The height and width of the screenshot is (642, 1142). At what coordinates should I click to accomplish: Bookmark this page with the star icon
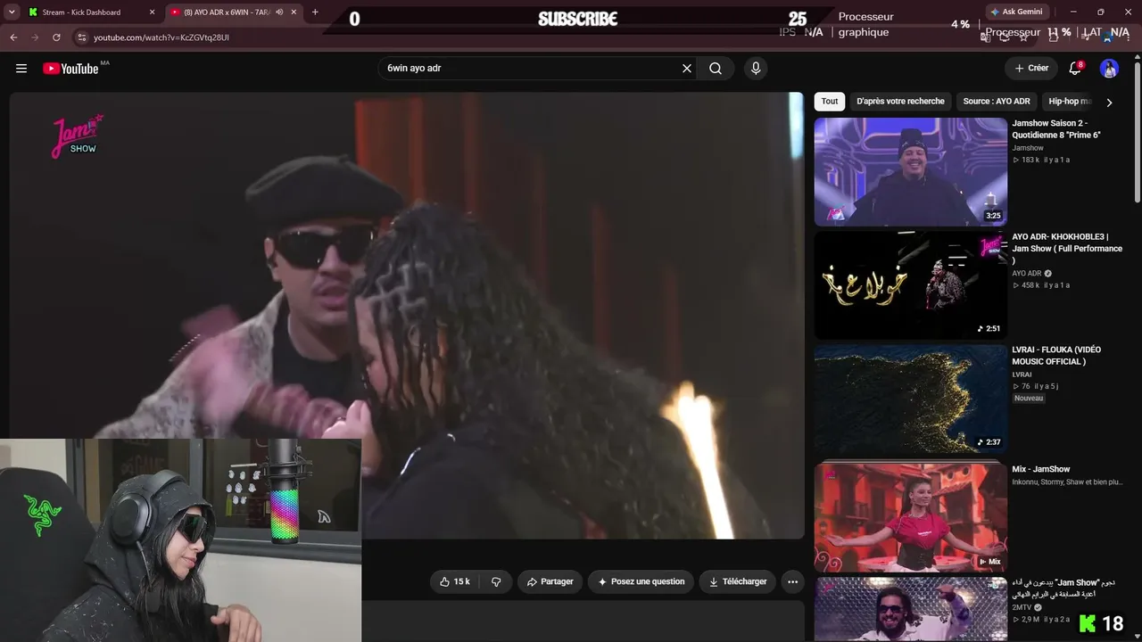click(x=1023, y=37)
